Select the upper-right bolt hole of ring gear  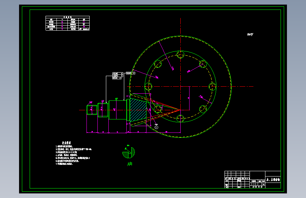[x=203, y=64]
